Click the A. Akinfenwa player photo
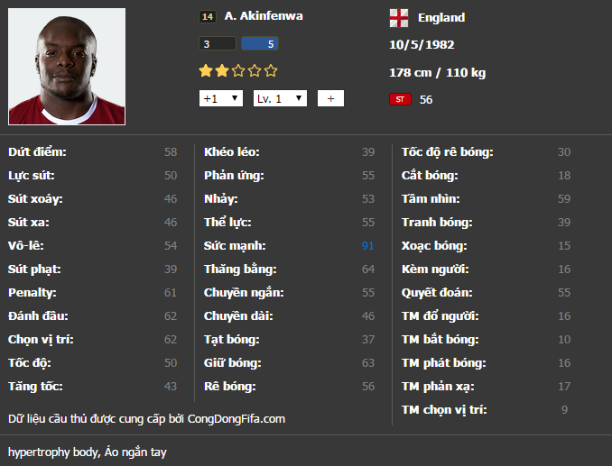 pyautogui.click(x=67, y=67)
